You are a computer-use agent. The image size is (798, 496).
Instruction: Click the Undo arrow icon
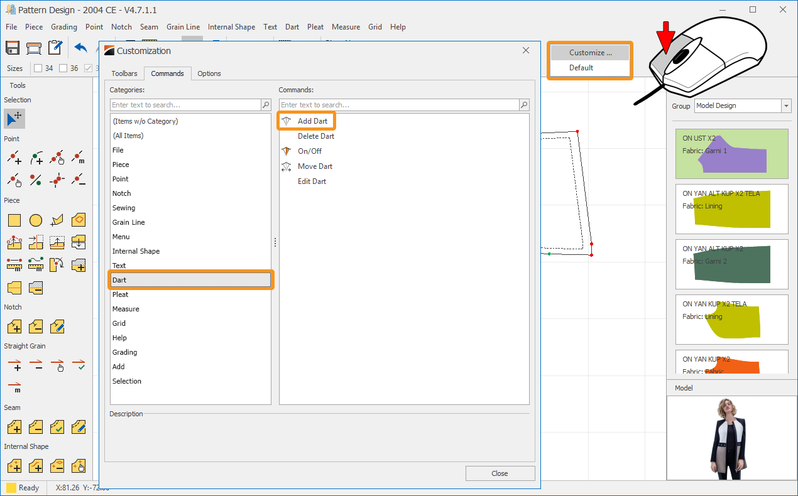(81, 48)
